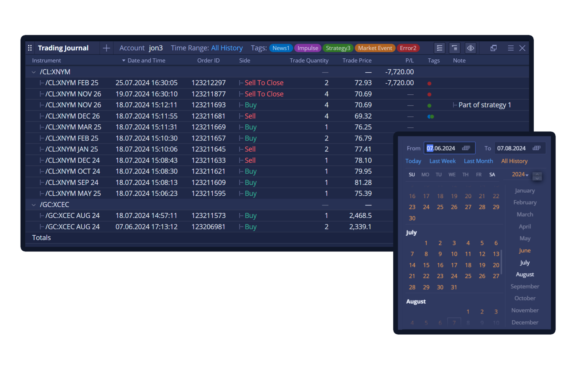Open calendar icon in From date field
This screenshot has width=576, height=367.
click(466, 148)
